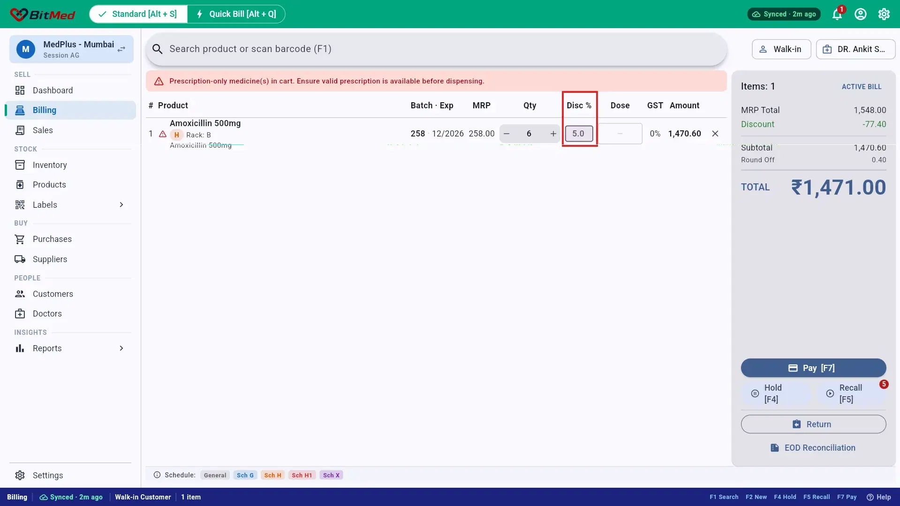Select the Walk-in customer button

781,49
